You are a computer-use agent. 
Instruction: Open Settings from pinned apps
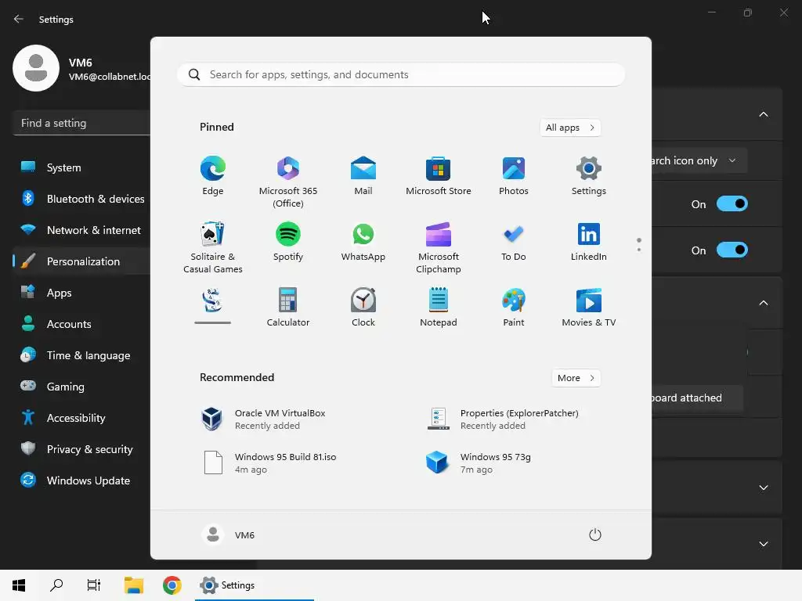589,176
